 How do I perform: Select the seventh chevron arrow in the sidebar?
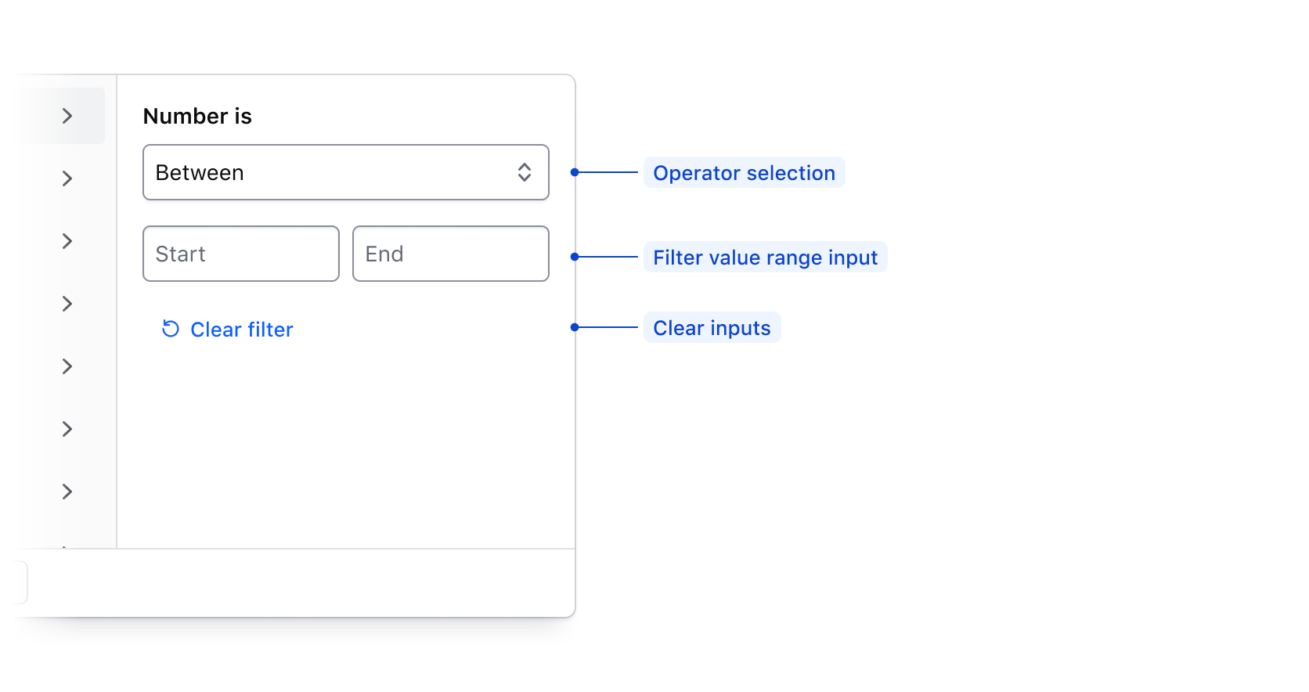click(x=67, y=492)
